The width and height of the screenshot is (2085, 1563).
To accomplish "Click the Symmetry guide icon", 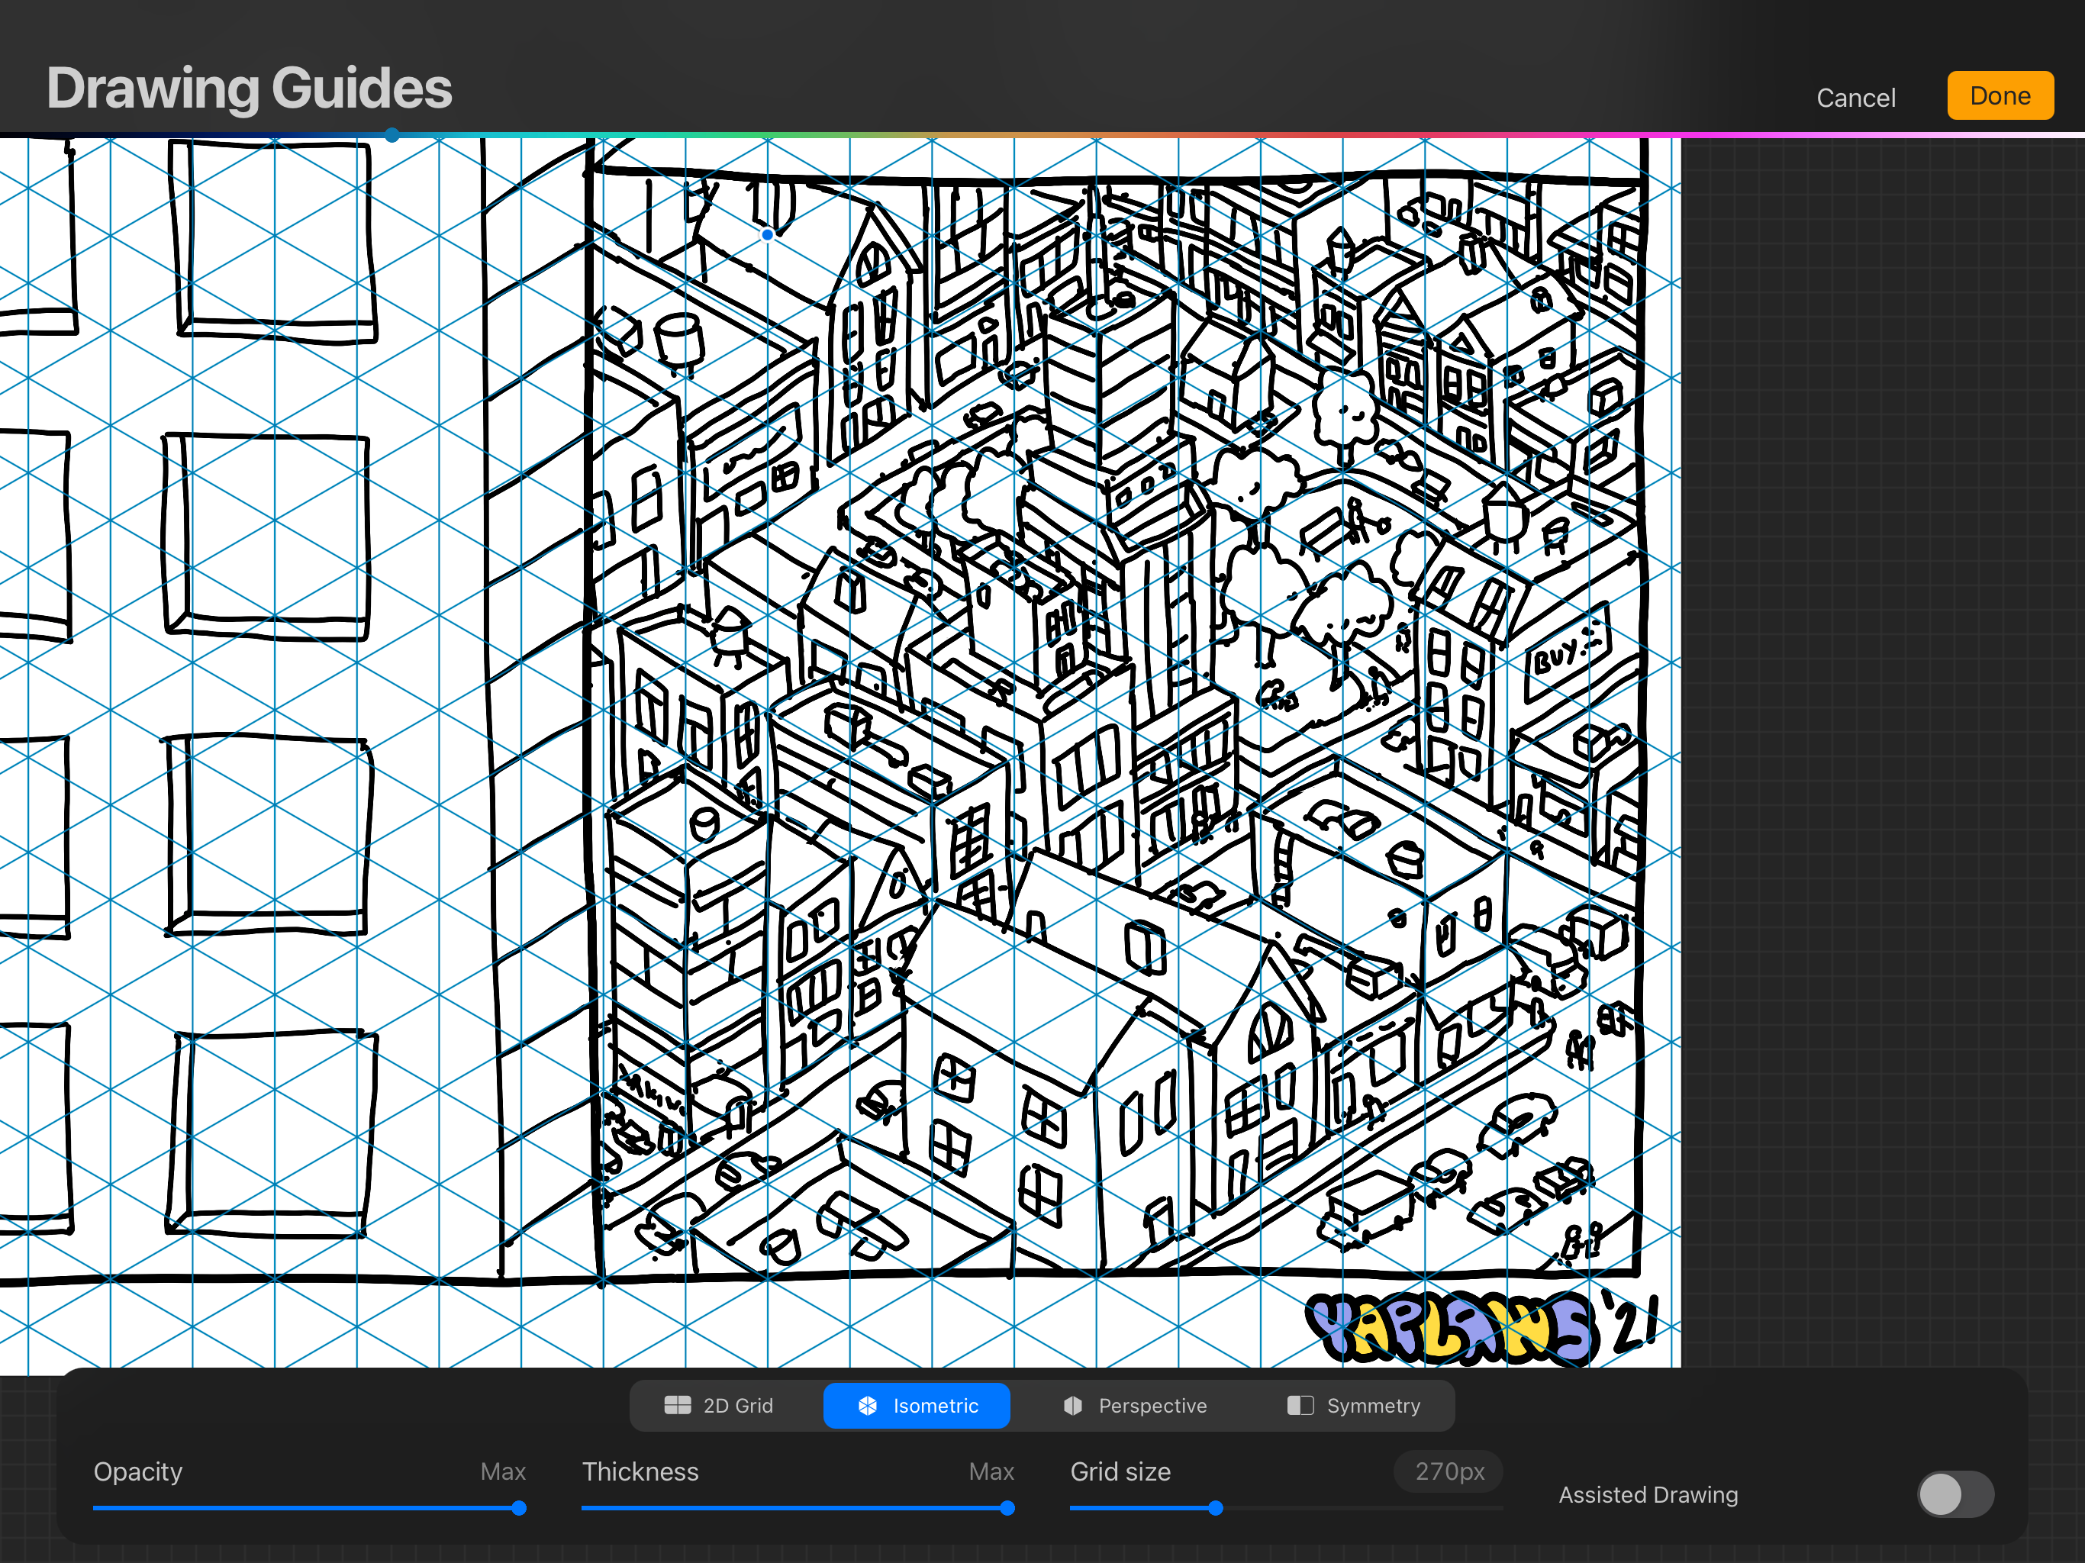I will click(1300, 1406).
